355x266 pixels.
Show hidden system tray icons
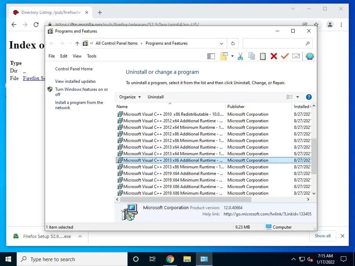click(x=293, y=259)
